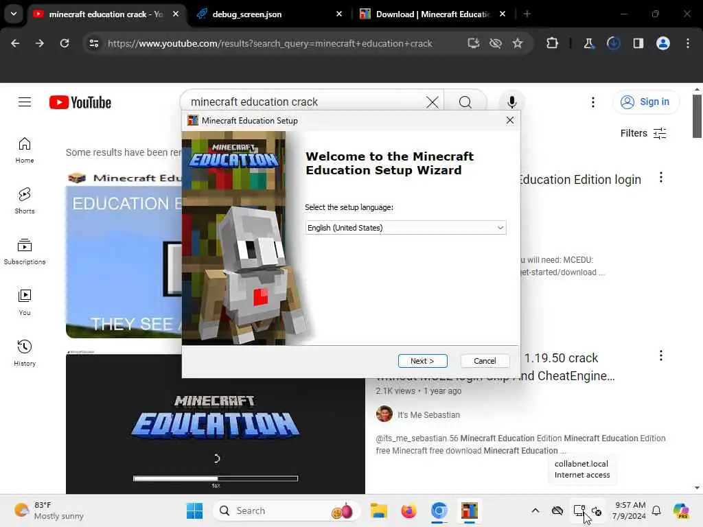Open options for 1.19.50 crack video

pyautogui.click(x=661, y=355)
